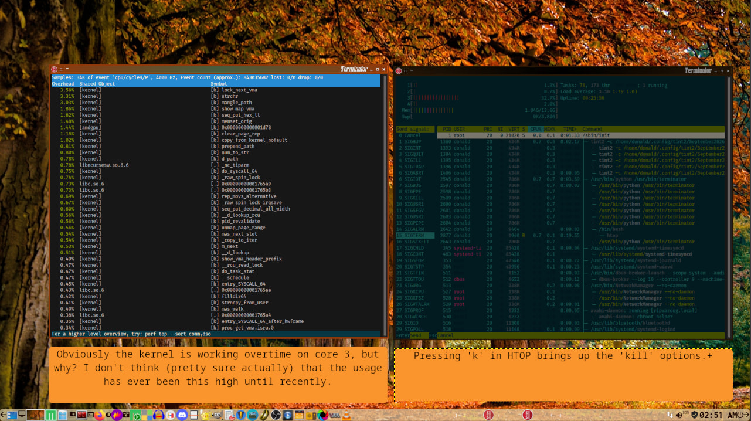Open the headphones audio app icon

[x=159, y=415]
